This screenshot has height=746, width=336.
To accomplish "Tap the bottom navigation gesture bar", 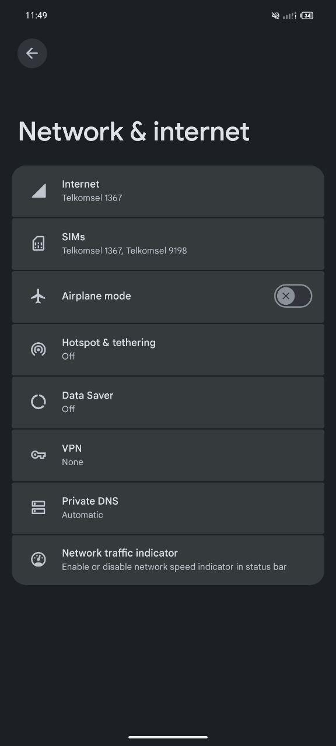I will pyautogui.click(x=168, y=737).
